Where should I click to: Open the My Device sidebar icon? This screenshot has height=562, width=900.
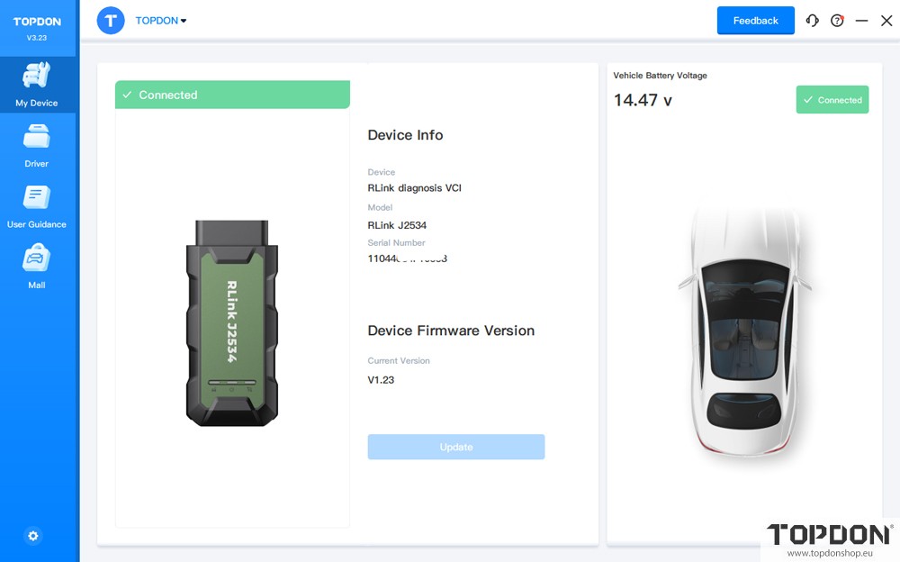[37, 76]
